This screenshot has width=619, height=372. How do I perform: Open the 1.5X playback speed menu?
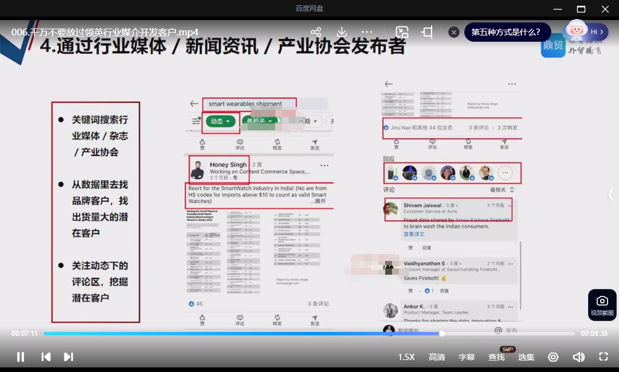point(406,357)
